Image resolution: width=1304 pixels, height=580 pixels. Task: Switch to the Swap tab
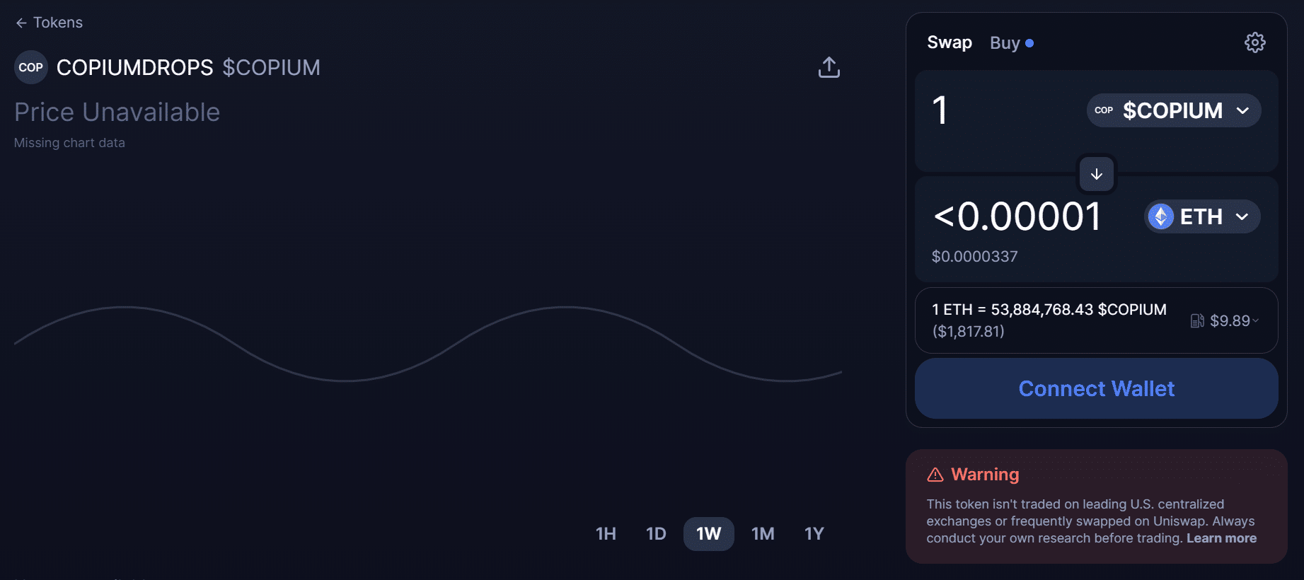tap(950, 42)
